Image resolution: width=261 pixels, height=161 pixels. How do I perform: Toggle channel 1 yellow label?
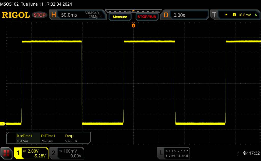coord(18,153)
